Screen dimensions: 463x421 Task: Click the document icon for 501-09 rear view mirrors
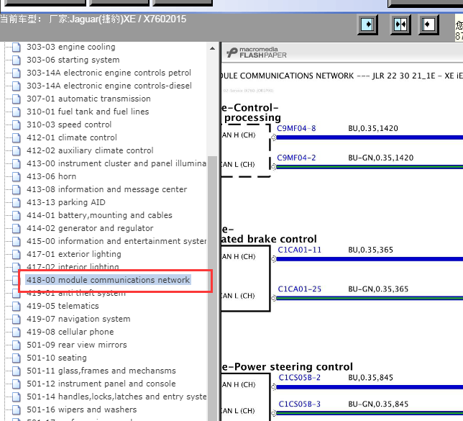pos(17,345)
